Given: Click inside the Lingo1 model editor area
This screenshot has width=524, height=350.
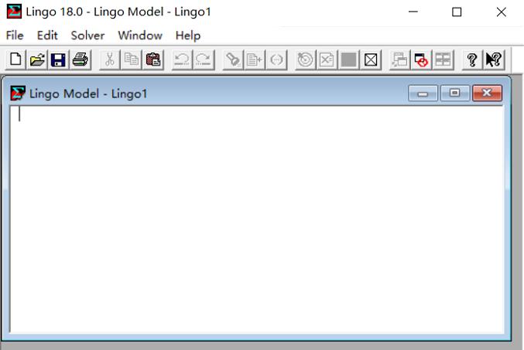Looking at the screenshot, I should click(257, 219).
